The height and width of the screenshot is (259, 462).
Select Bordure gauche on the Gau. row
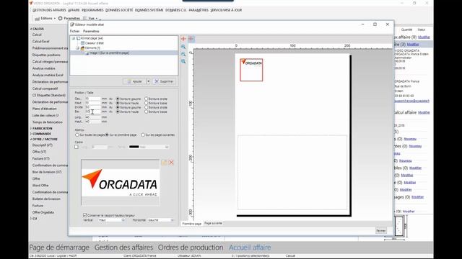click(118, 99)
